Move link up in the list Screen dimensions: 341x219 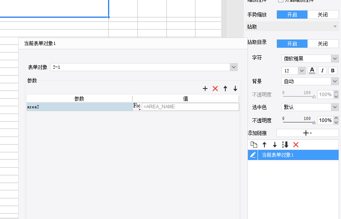tap(264, 145)
